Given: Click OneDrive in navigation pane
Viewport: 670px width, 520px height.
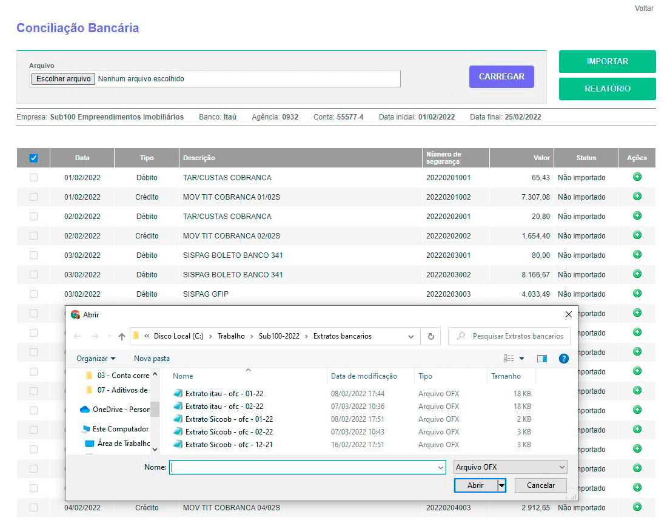Looking at the screenshot, I should tap(120, 410).
